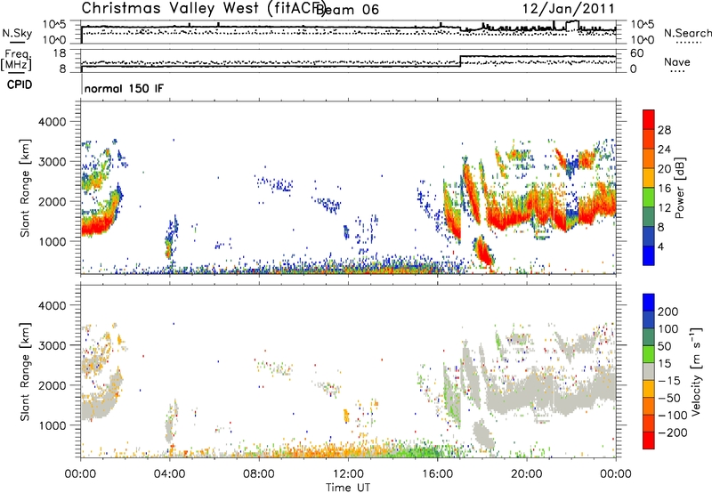Click the "20" power colorbar label
712x493 pixels.
[664, 169]
